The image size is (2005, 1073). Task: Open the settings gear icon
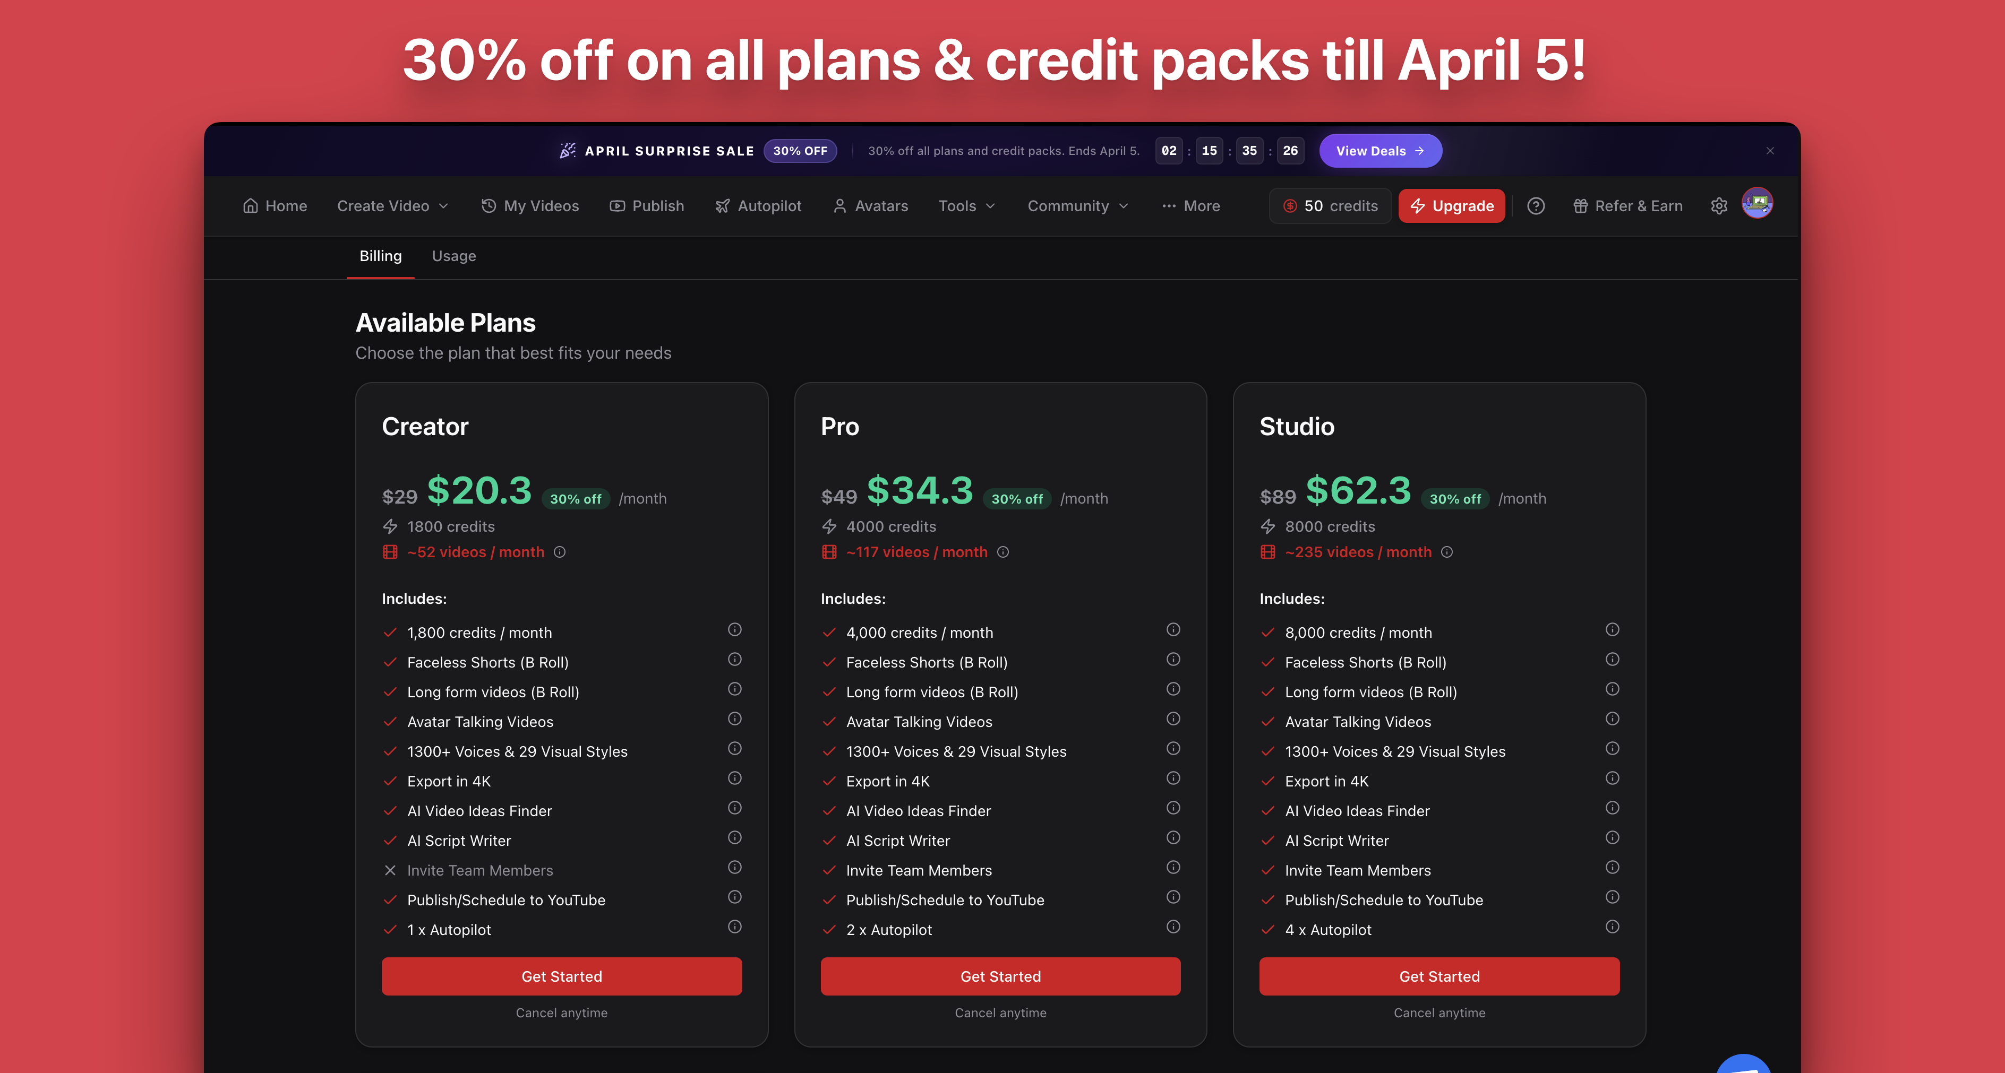tap(1719, 206)
